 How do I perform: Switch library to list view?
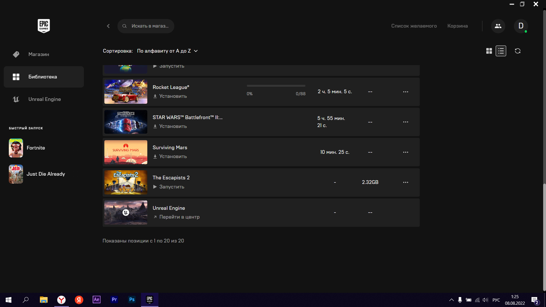click(x=501, y=51)
